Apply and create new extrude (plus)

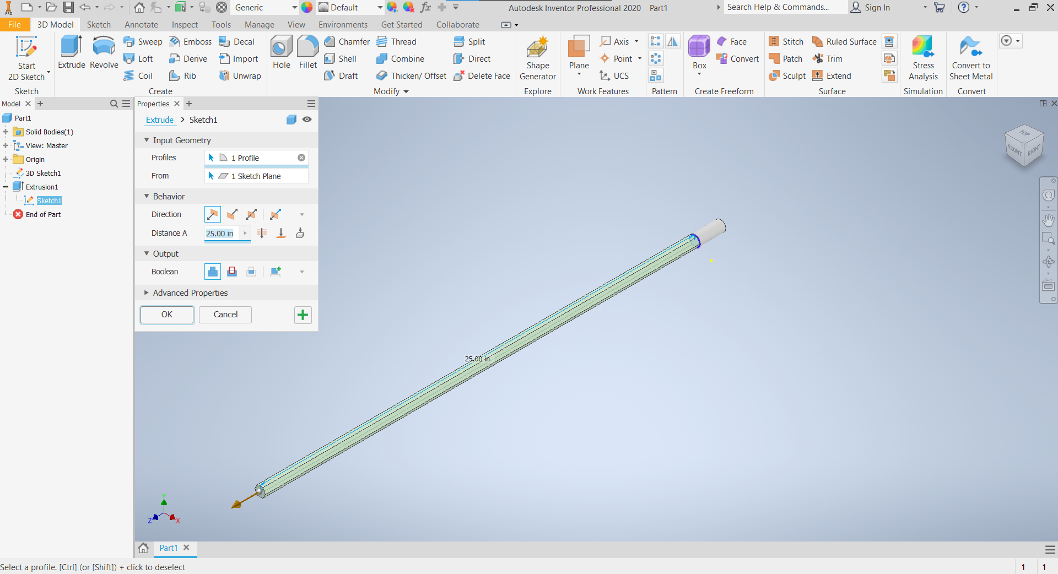[x=303, y=315]
